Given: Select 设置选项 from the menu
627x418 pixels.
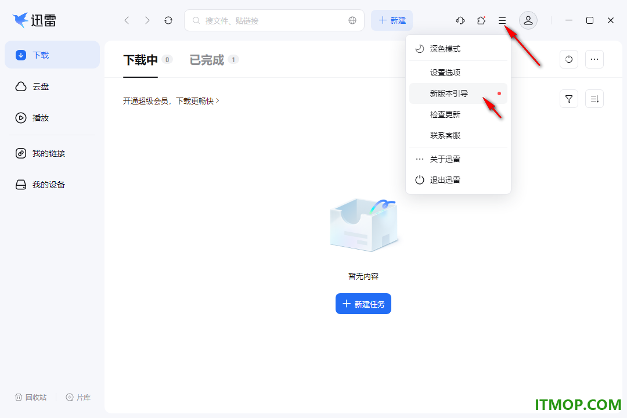Looking at the screenshot, I should [x=458, y=73].
